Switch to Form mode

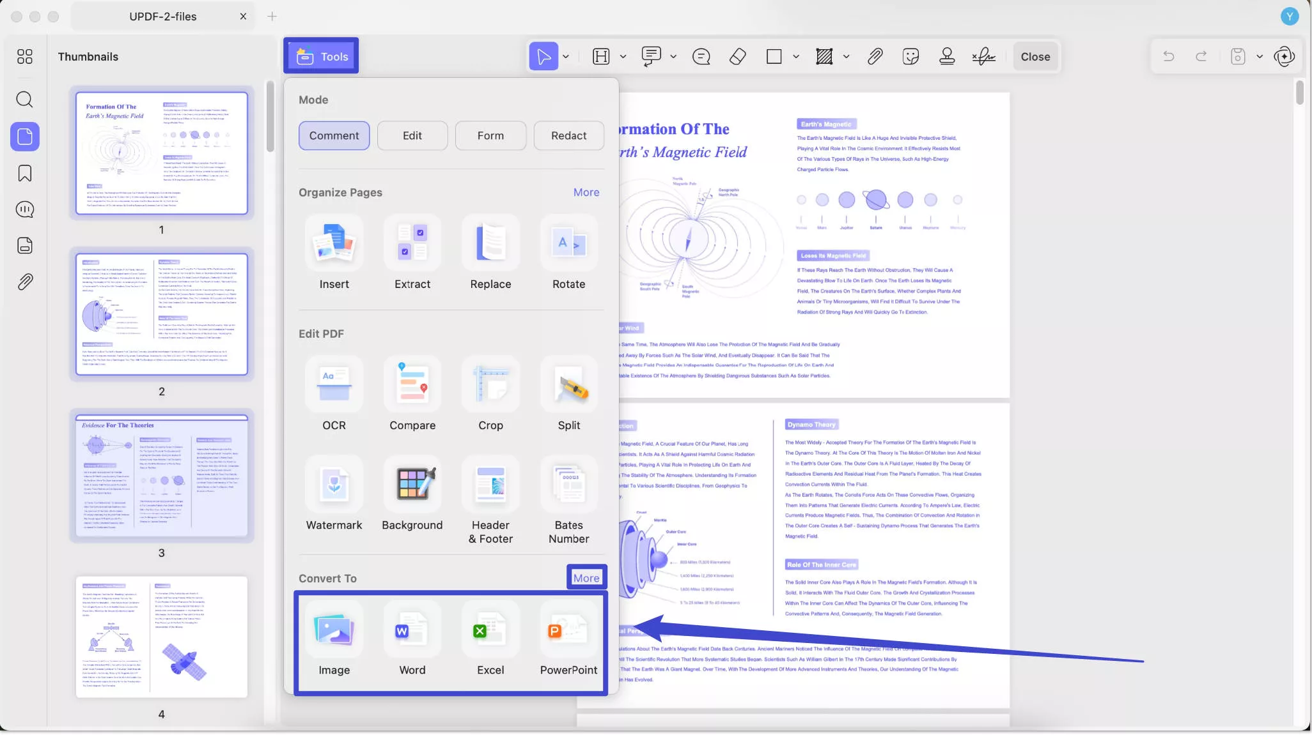click(490, 135)
